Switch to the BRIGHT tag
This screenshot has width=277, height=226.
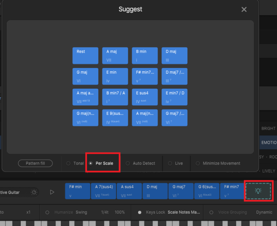pos(268,128)
